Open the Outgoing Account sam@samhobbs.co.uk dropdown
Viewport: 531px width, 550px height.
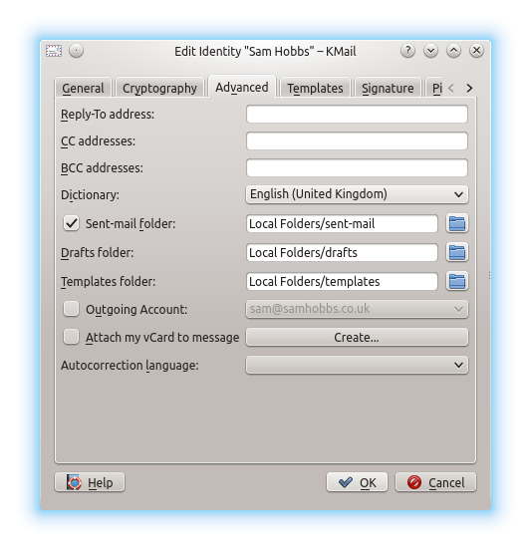[357, 309]
